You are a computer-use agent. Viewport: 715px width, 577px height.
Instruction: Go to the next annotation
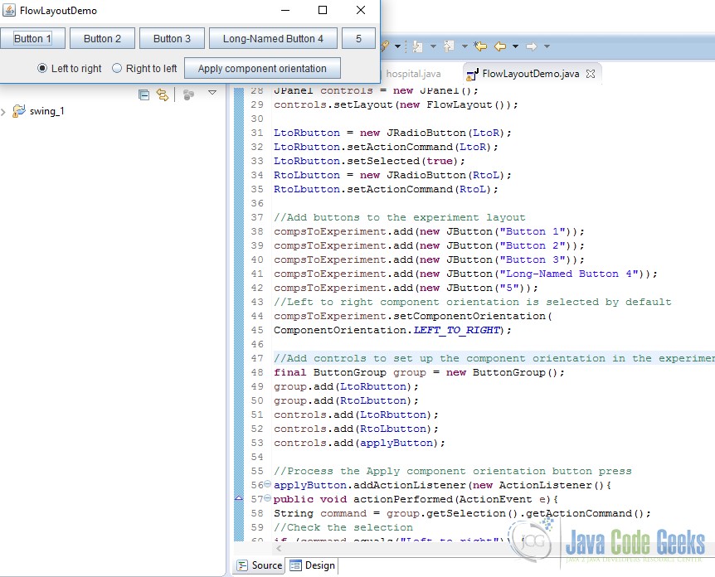(x=416, y=47)
